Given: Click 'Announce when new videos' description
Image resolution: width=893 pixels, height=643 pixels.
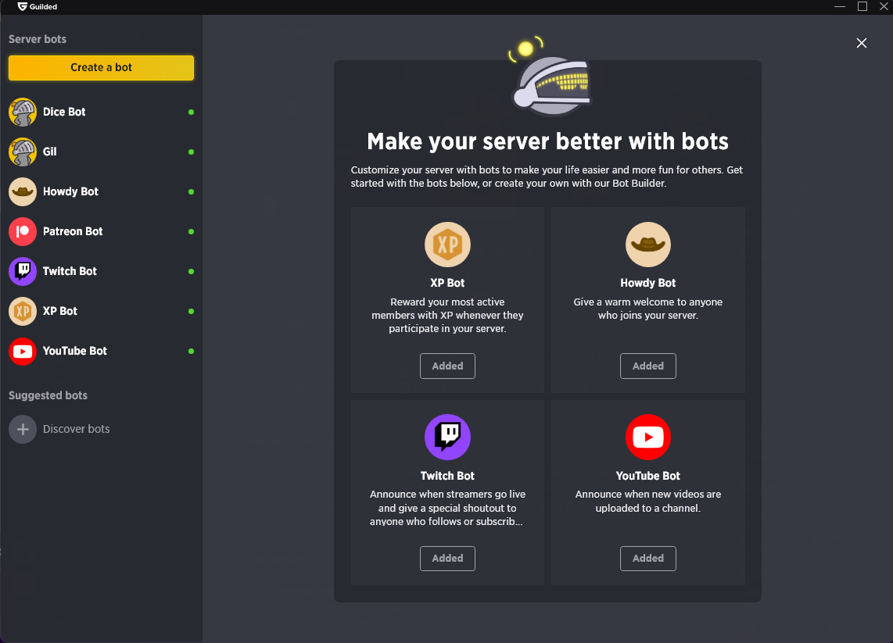Looking at the screenshot, I should coord(648,502).
